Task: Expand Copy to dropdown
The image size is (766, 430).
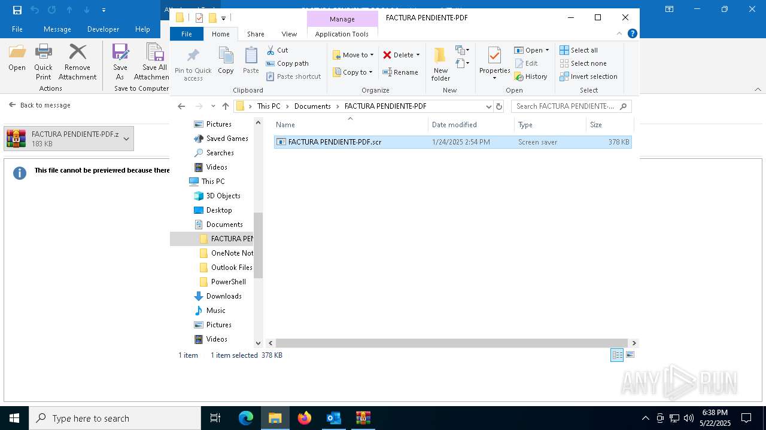Action: (370, 72)
